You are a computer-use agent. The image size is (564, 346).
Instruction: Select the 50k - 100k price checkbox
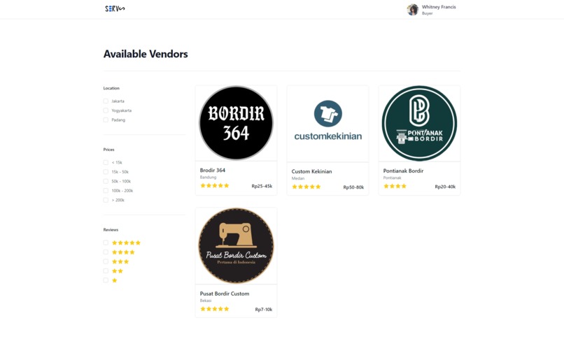tap(106, 182)
